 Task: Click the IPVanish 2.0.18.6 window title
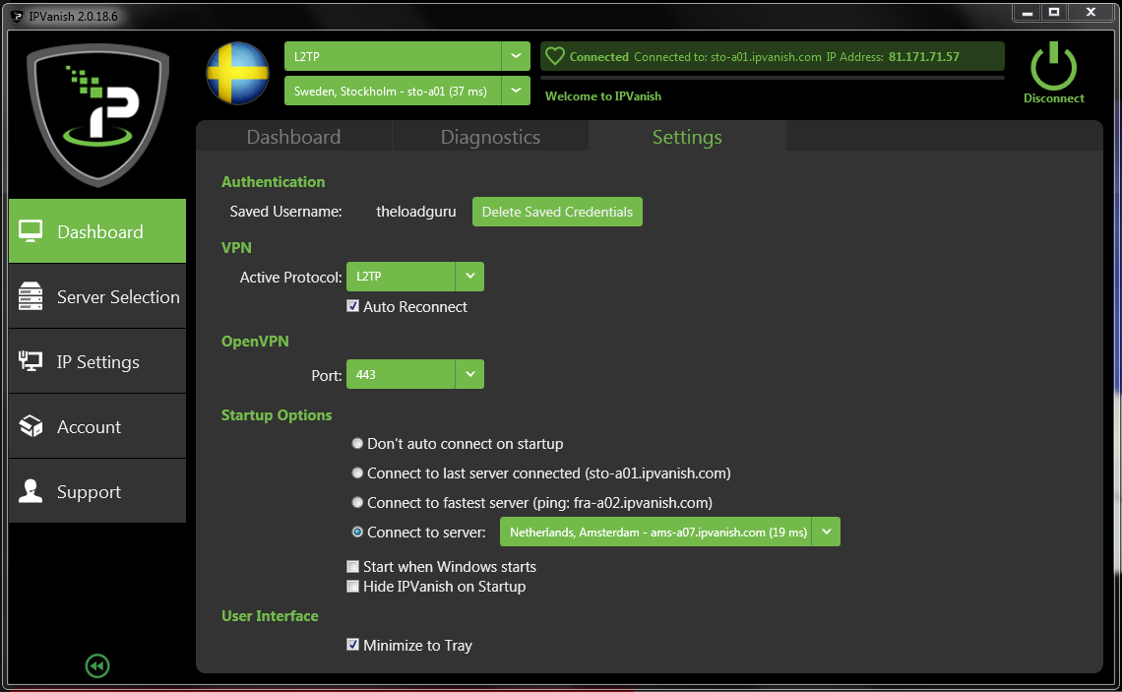pos(73,16)
